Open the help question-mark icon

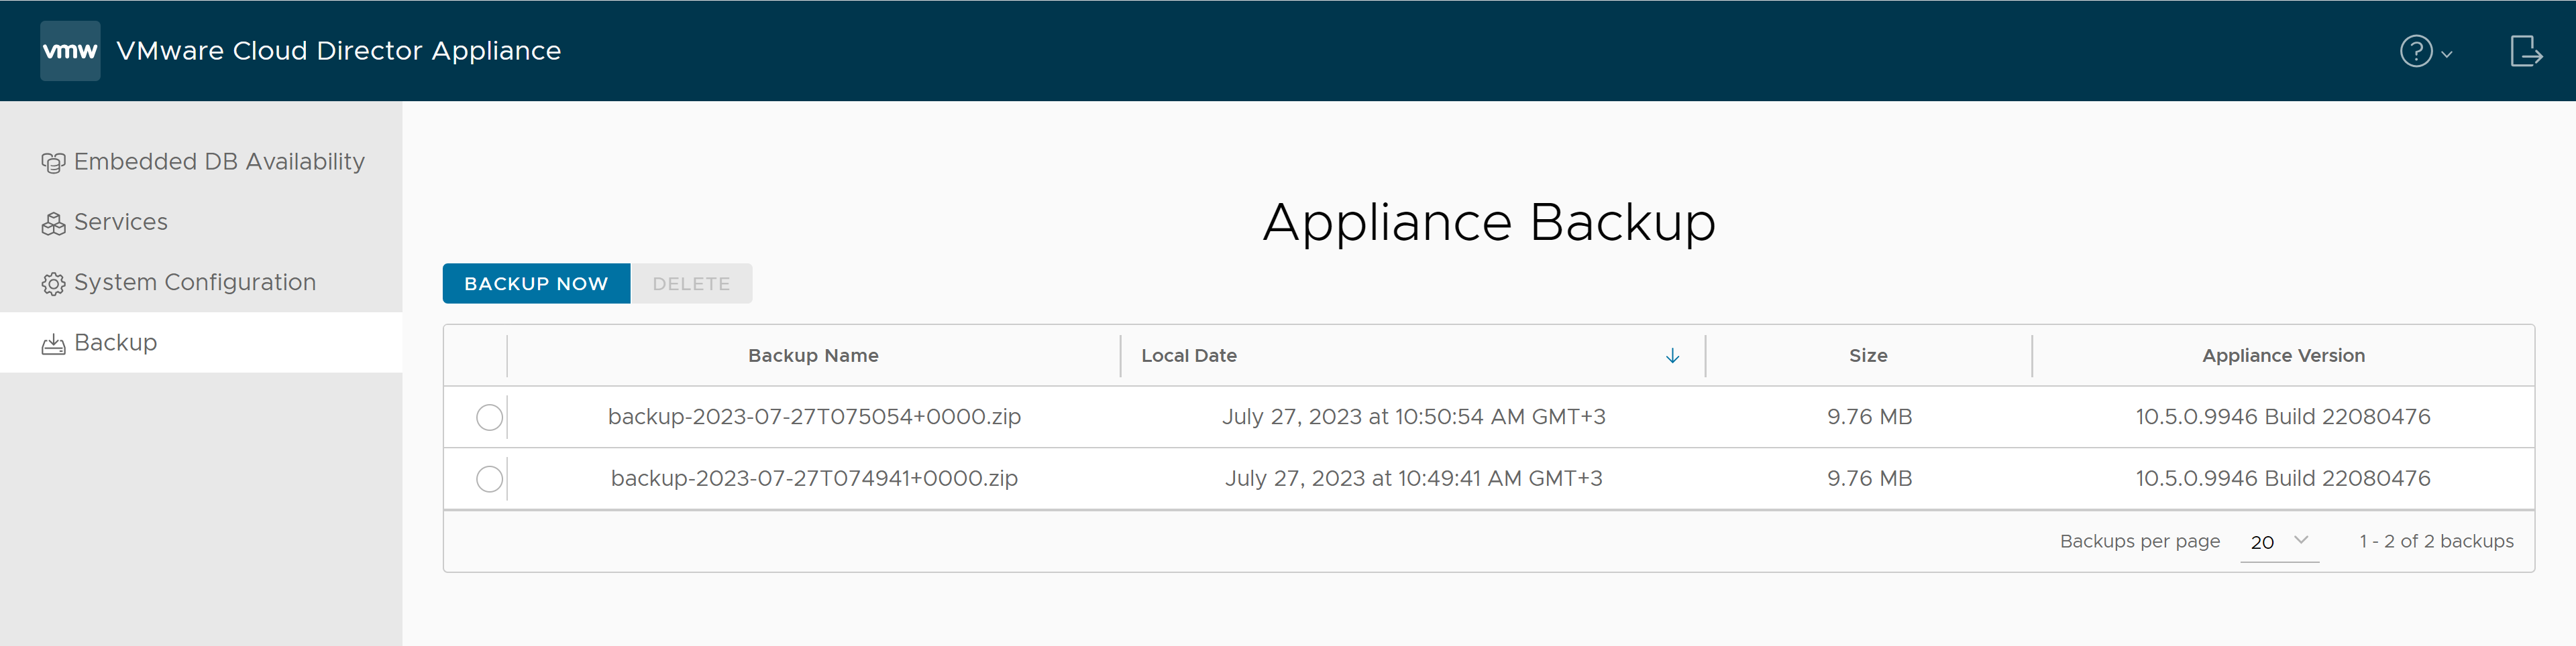tap(2416, 51)
